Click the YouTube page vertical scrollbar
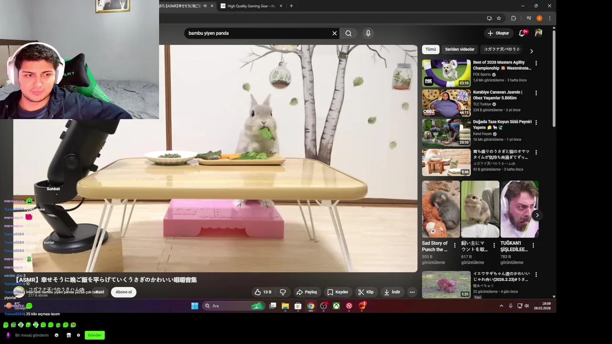The width and height of the screenshot is (612, 344). click(x=554, y=79)
